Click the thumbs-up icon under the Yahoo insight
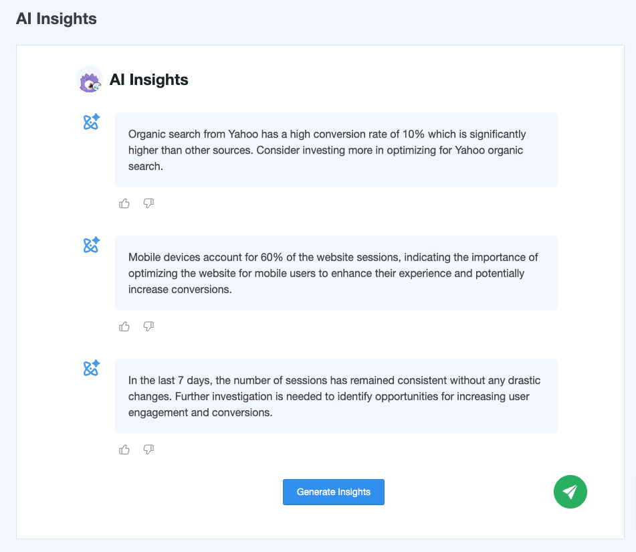636x552 pixels. 124,203
